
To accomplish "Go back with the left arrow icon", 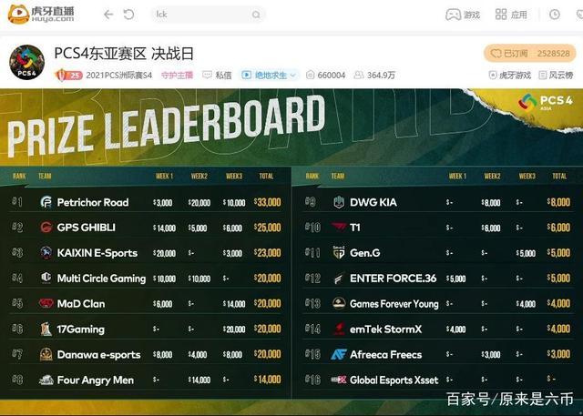I will click(108, 15).
